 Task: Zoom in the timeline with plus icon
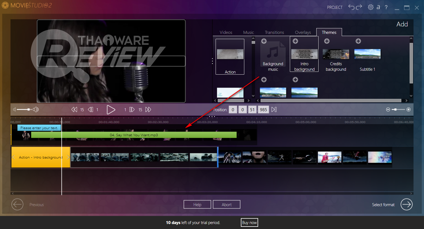pyautogui.click(x=409, y=110)
